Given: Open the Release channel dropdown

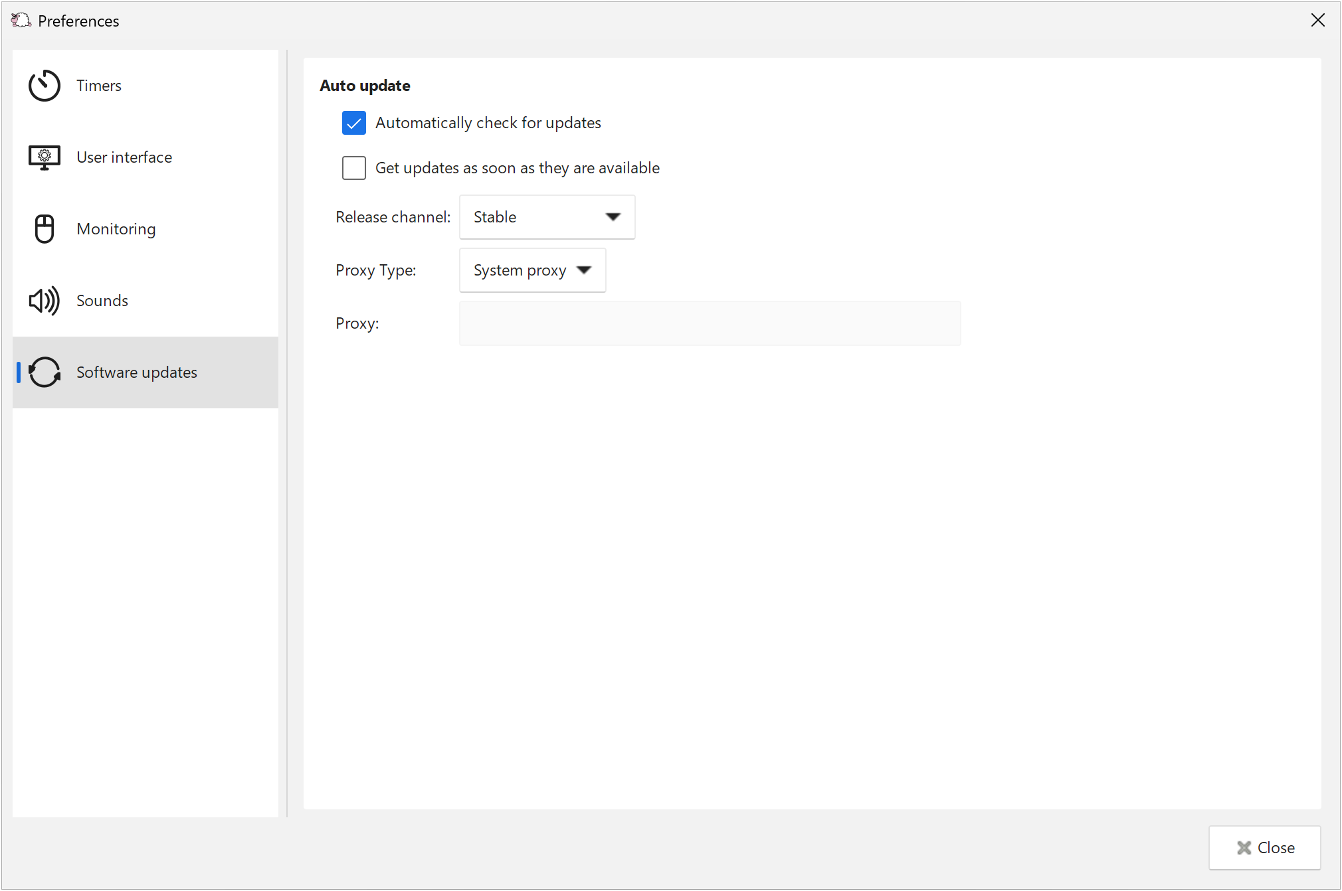Looking at the screenshot, I should click(547, 217).
